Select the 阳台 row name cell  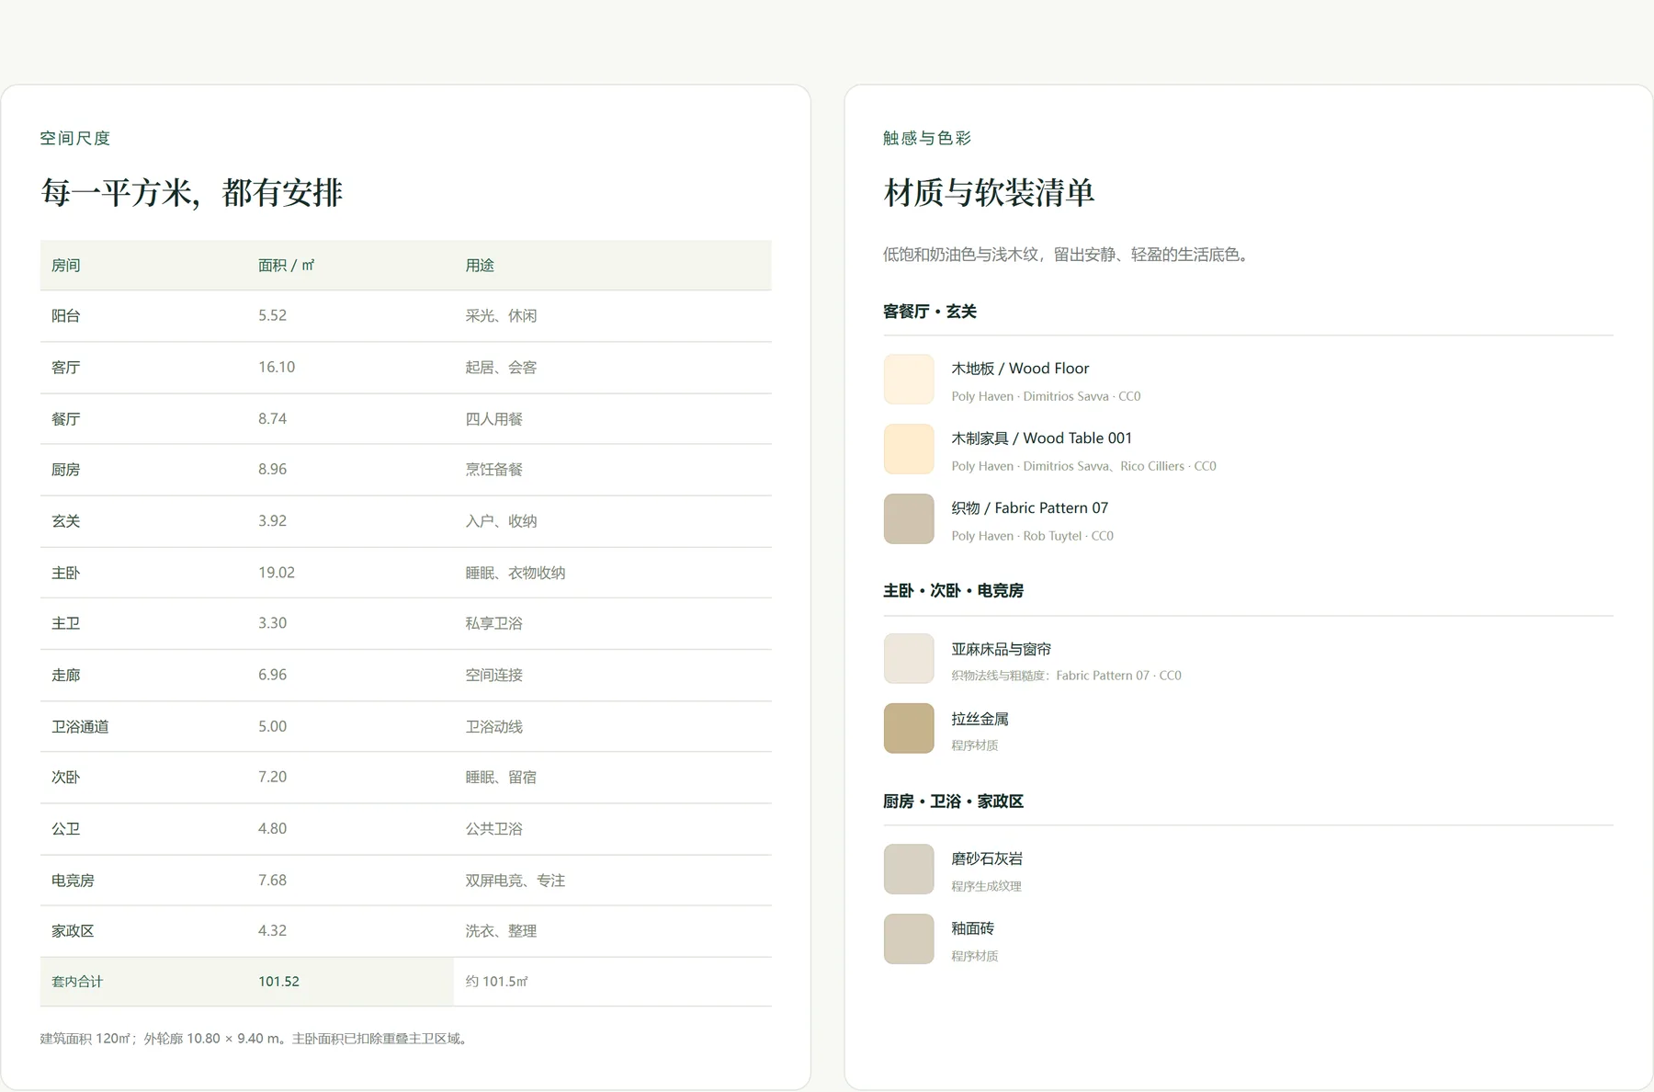[66, 316]
